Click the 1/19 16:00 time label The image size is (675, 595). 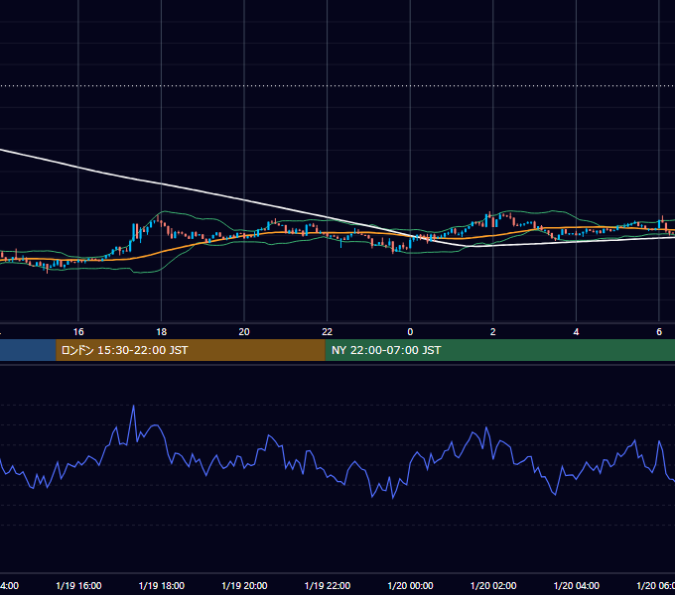point(78,585)
